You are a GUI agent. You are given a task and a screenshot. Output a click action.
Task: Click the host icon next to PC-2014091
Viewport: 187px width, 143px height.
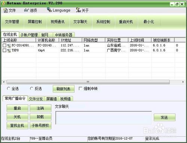9,46
